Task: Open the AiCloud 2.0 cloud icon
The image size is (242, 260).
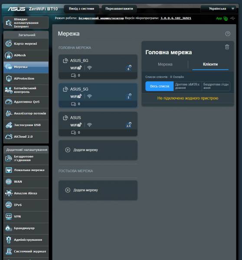Action: tap(9, 136)
